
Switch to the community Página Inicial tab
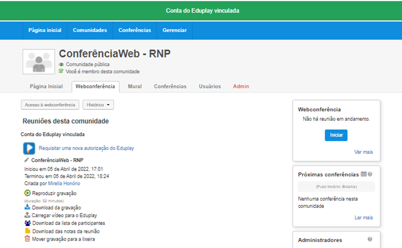[46, 86]
